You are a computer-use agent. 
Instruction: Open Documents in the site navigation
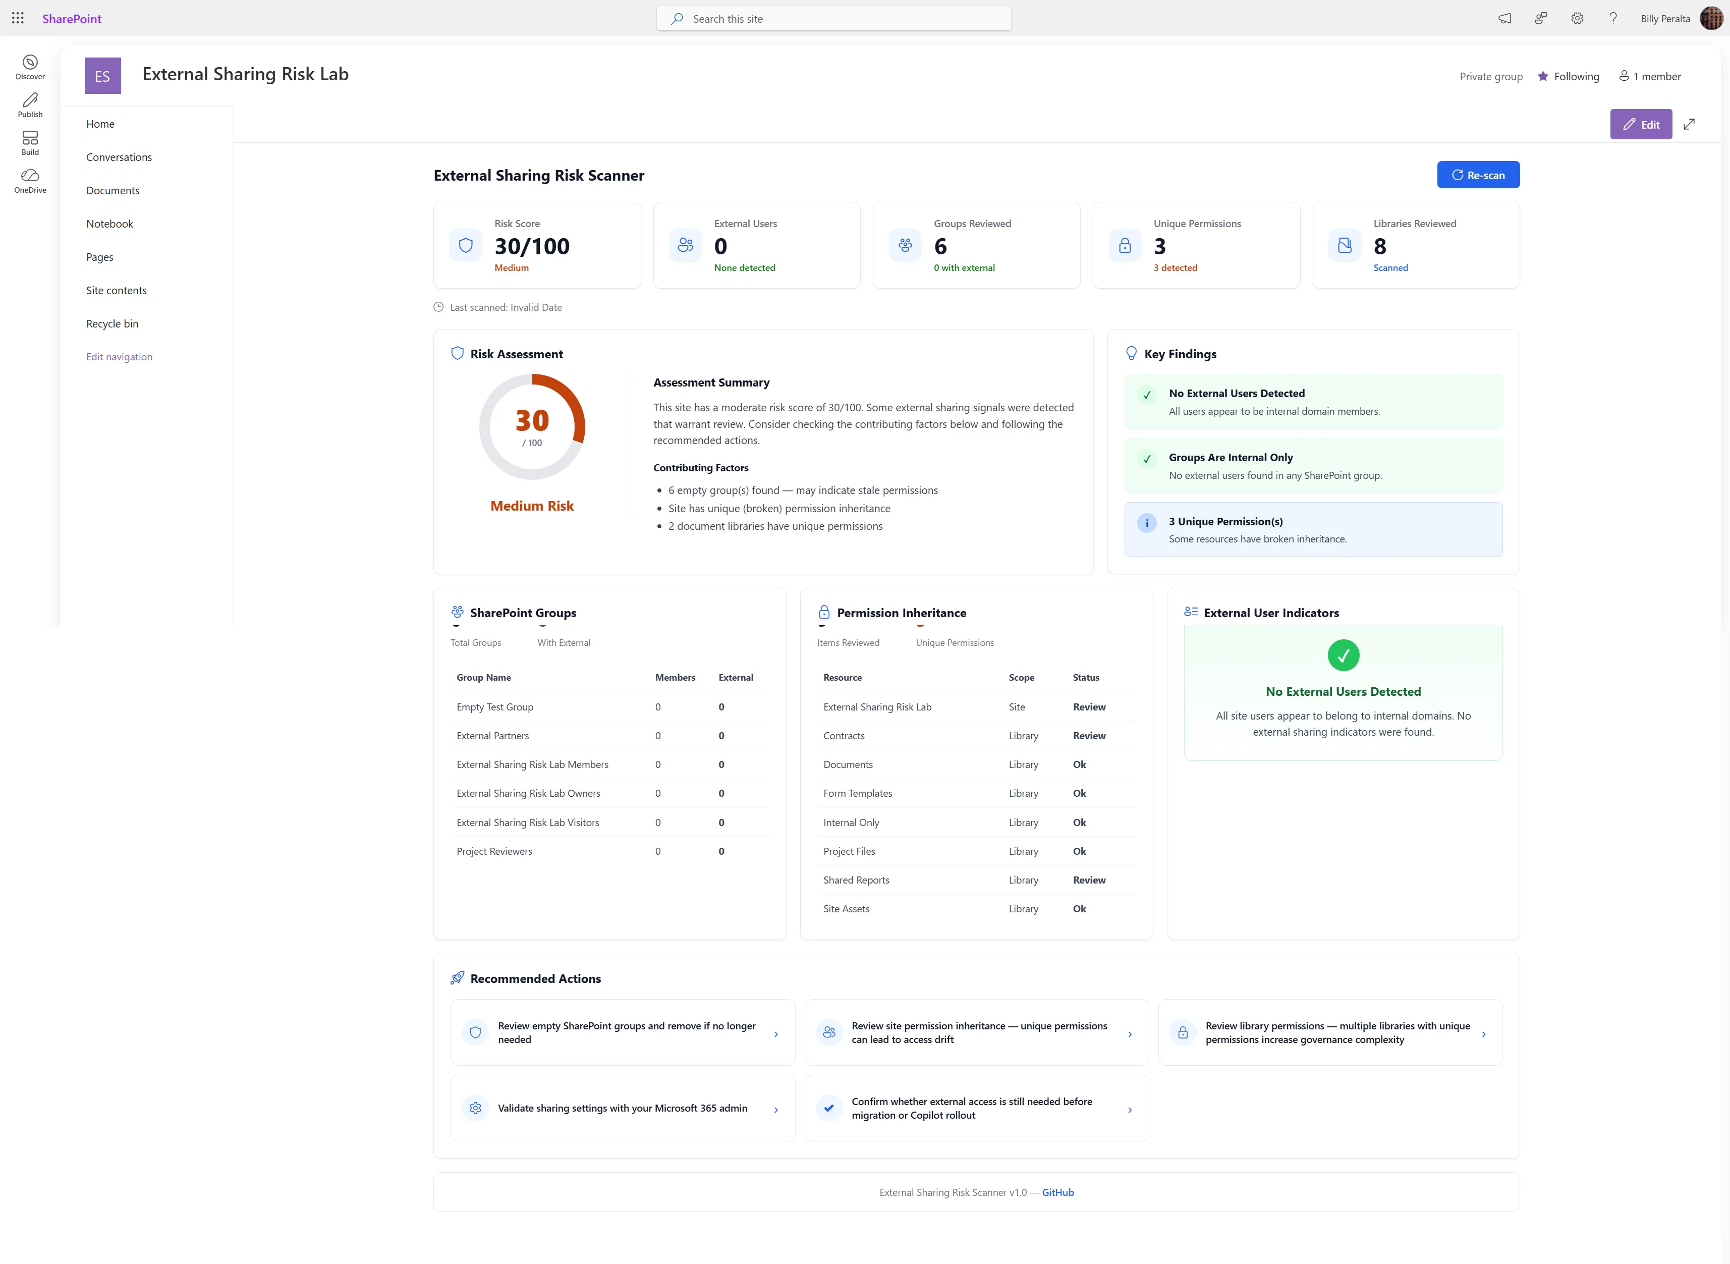113,191
